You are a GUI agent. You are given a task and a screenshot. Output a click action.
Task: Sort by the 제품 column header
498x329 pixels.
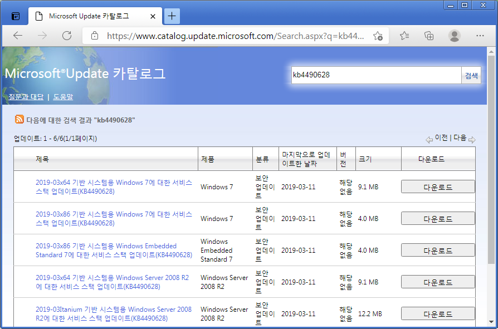tap(208, 159)
